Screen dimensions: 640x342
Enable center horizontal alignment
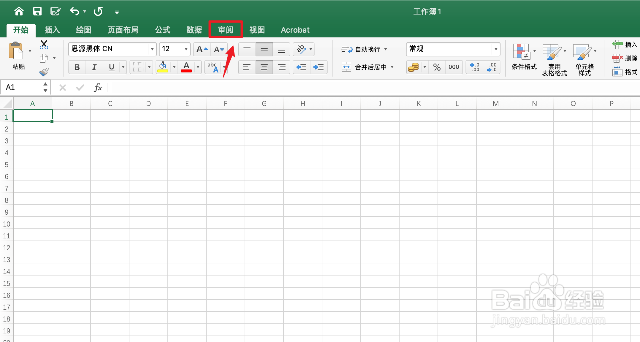(x=264, y=67)
